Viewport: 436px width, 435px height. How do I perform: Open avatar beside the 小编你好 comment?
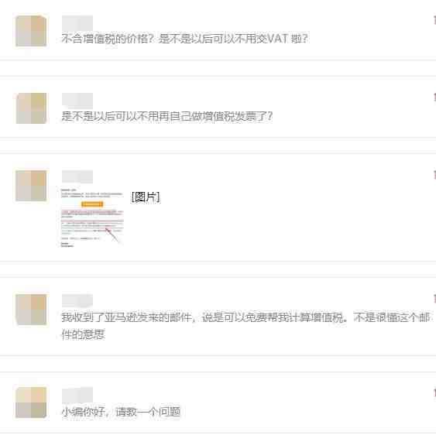tap(31, 402)
